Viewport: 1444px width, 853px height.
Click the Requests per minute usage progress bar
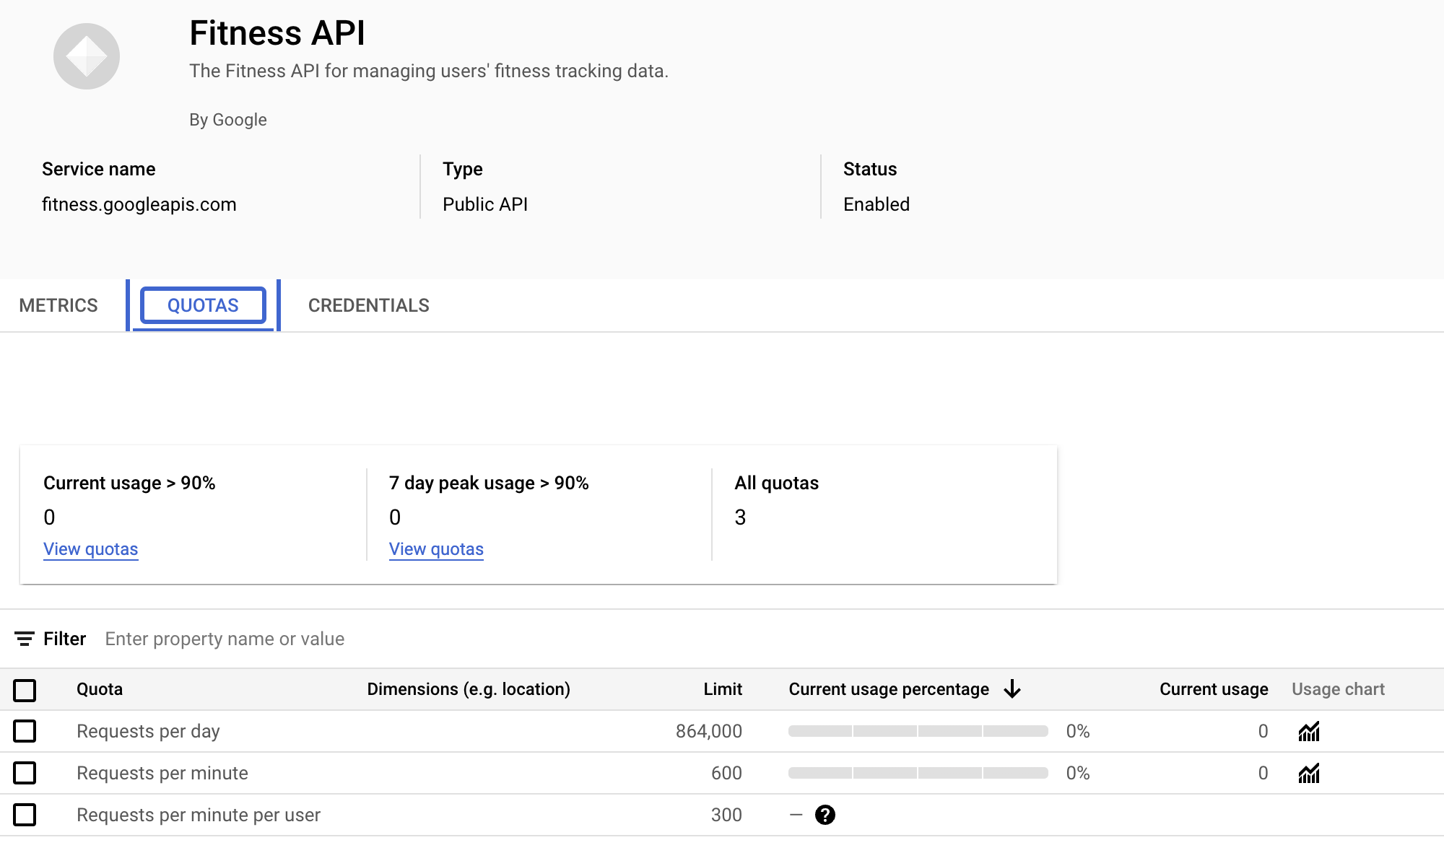tap(918, 773)
